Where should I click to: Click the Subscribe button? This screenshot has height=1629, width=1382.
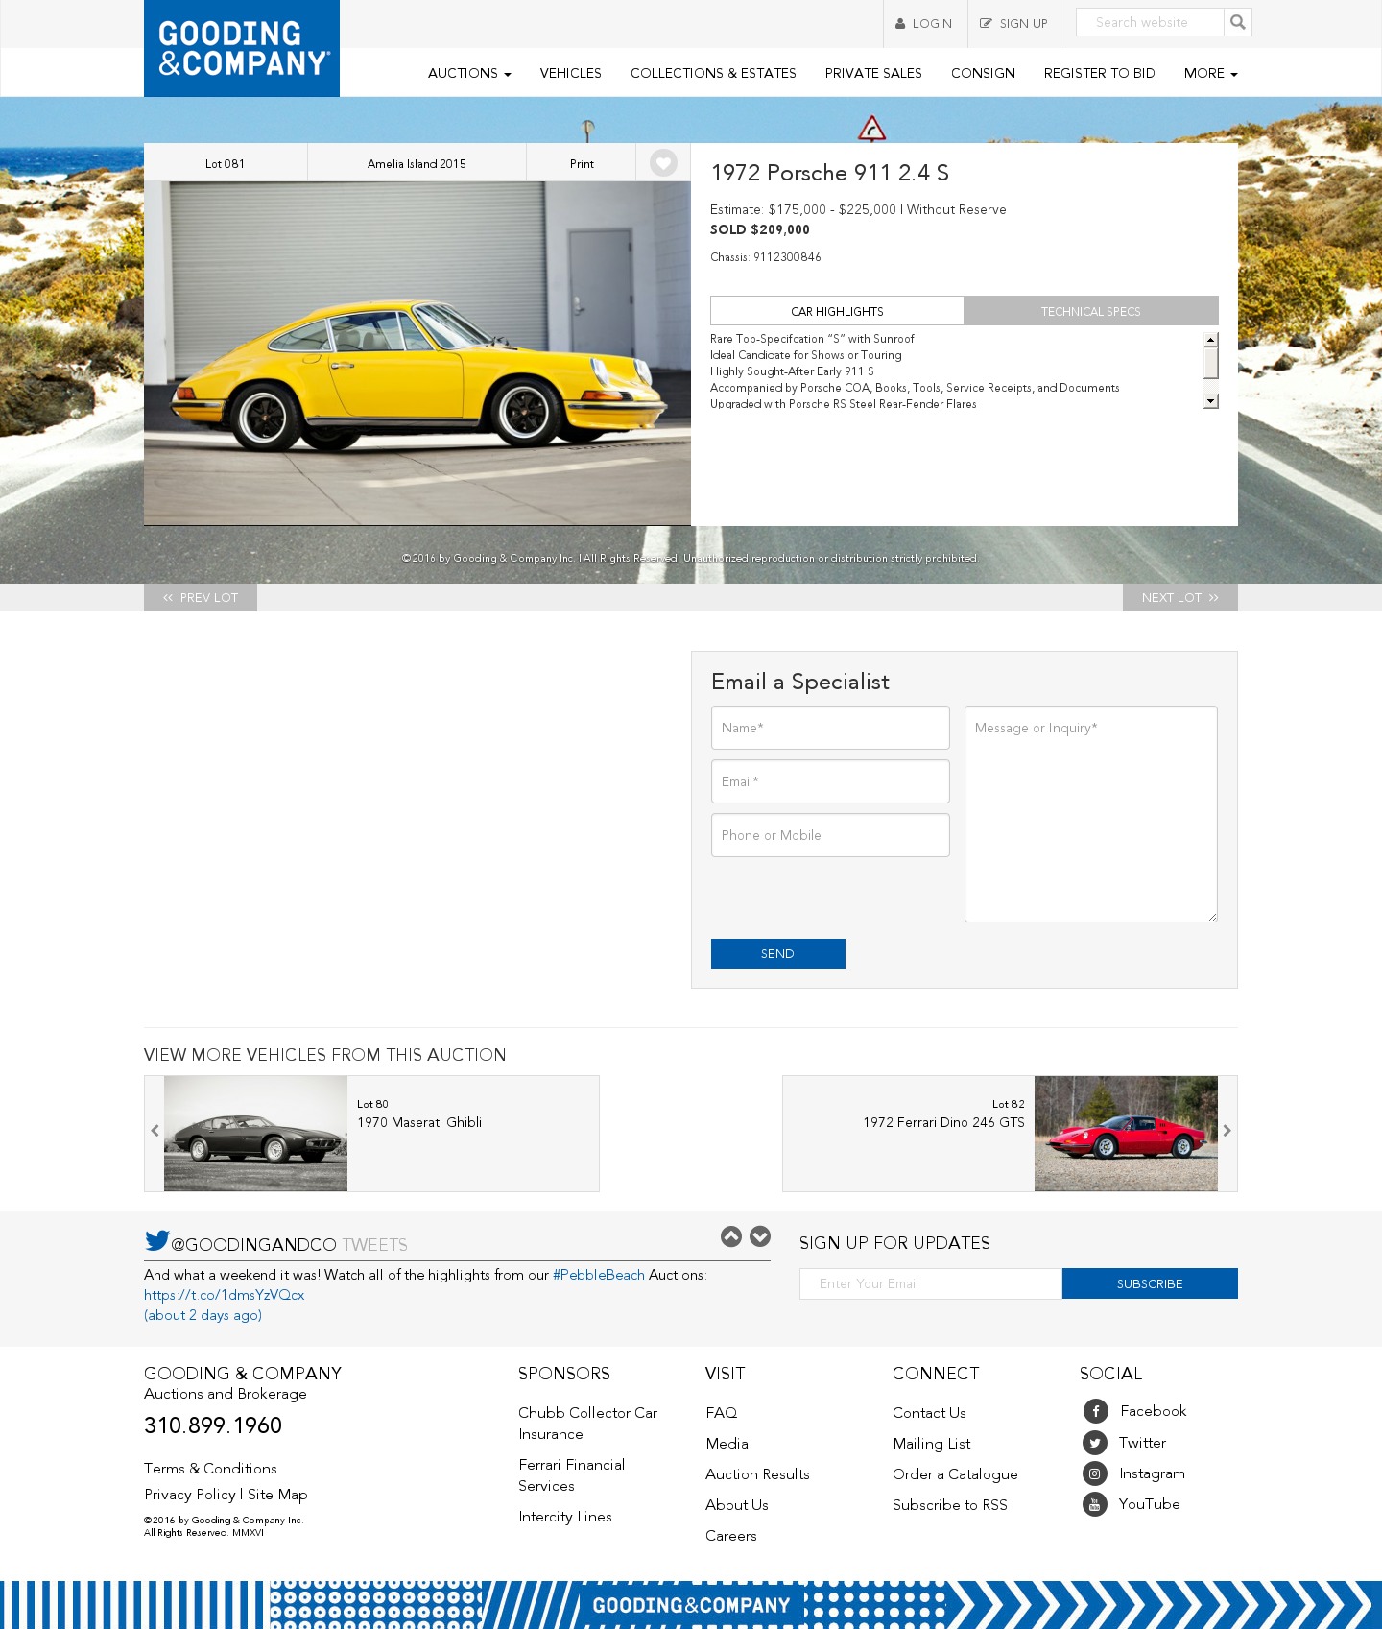tap(1150, 1283)
